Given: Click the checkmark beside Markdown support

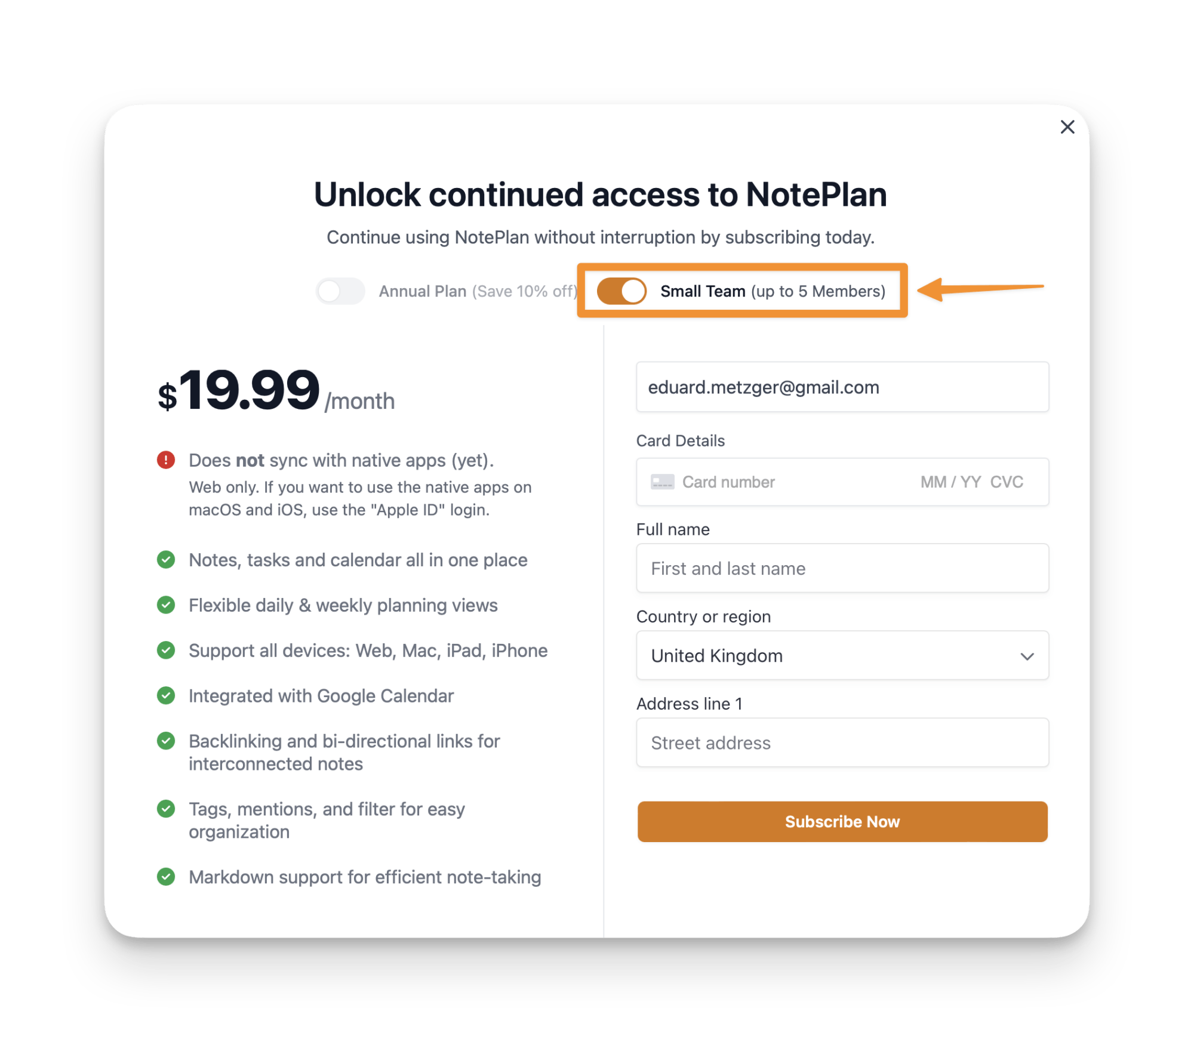Looking at the screenshot, I should click(x=166, y=877).
